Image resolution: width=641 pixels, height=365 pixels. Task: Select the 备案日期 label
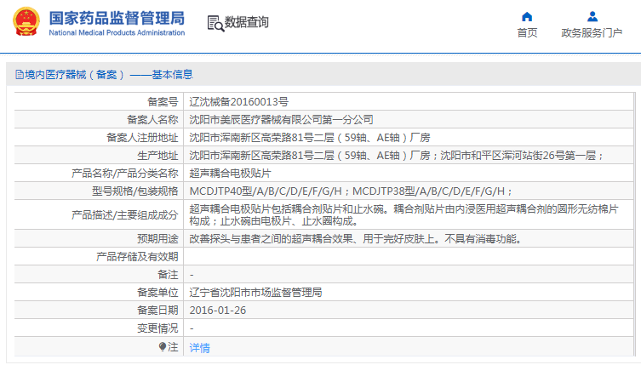click(x=157, y=311)
